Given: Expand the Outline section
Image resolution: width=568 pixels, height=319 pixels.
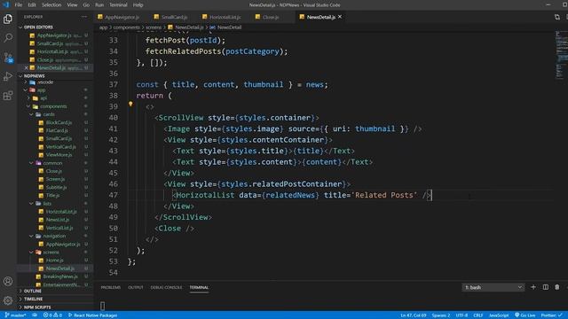Looking at the screenshot, I should [x=32, y=291].
